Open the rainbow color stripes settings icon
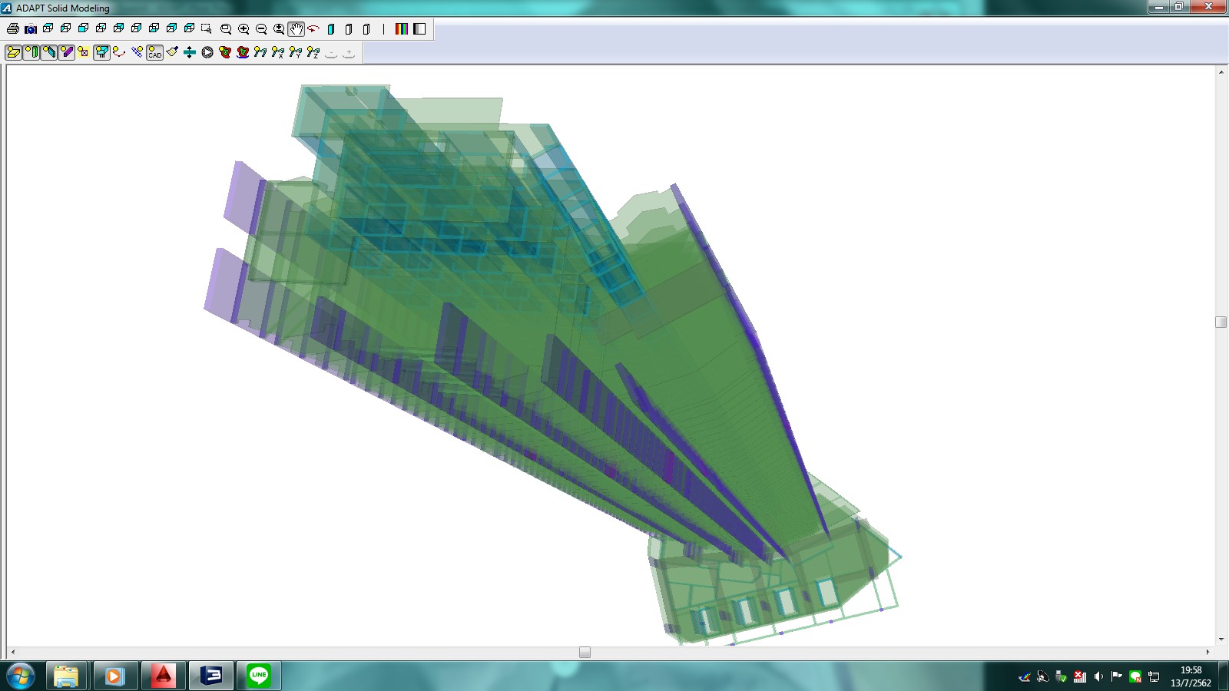 point(402,29)
